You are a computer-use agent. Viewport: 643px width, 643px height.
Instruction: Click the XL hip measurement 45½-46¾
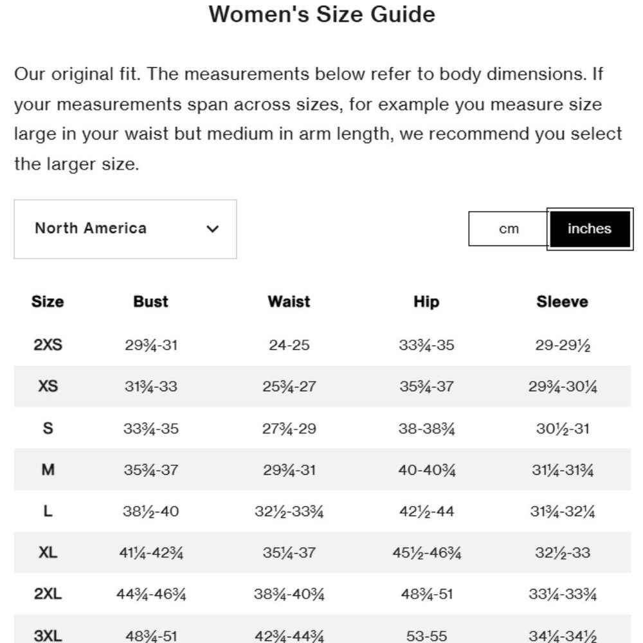426,553
